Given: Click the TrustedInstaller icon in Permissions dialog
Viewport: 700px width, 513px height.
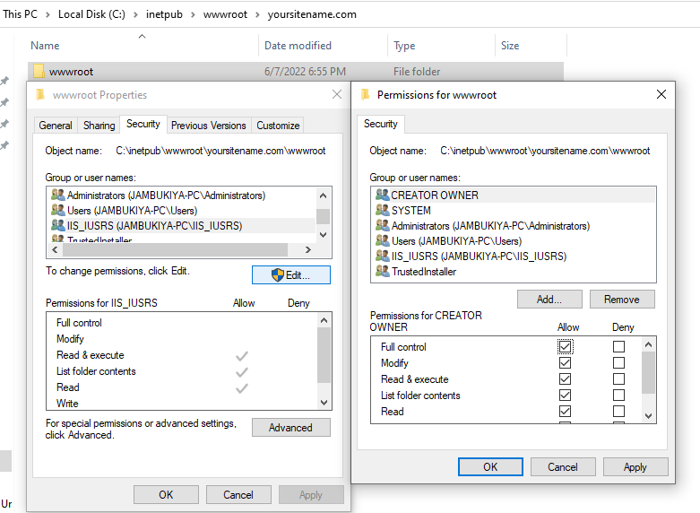Looking at the screenshot, I should 383,272.
